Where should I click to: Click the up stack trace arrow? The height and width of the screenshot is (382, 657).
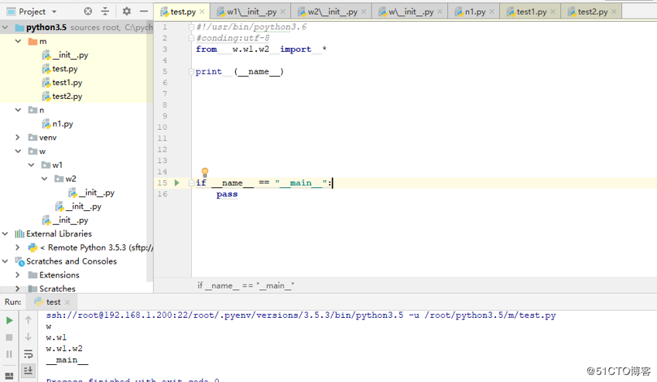pos(28,320)
